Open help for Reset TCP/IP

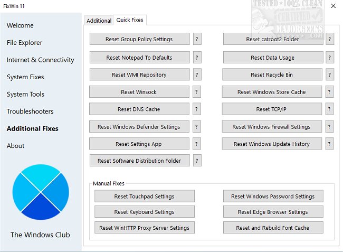tap(329, 109)
